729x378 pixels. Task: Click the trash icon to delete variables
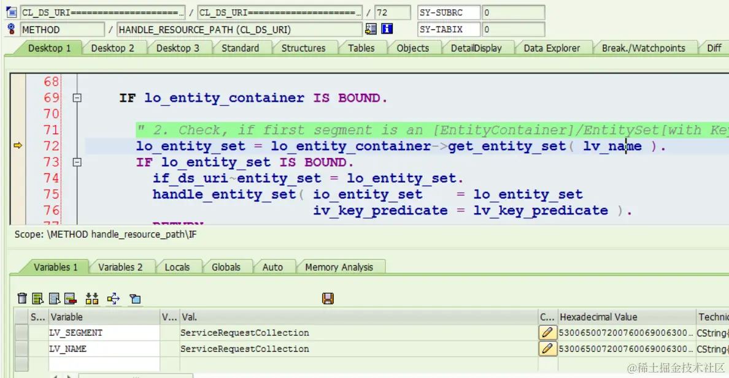(22, 298)
